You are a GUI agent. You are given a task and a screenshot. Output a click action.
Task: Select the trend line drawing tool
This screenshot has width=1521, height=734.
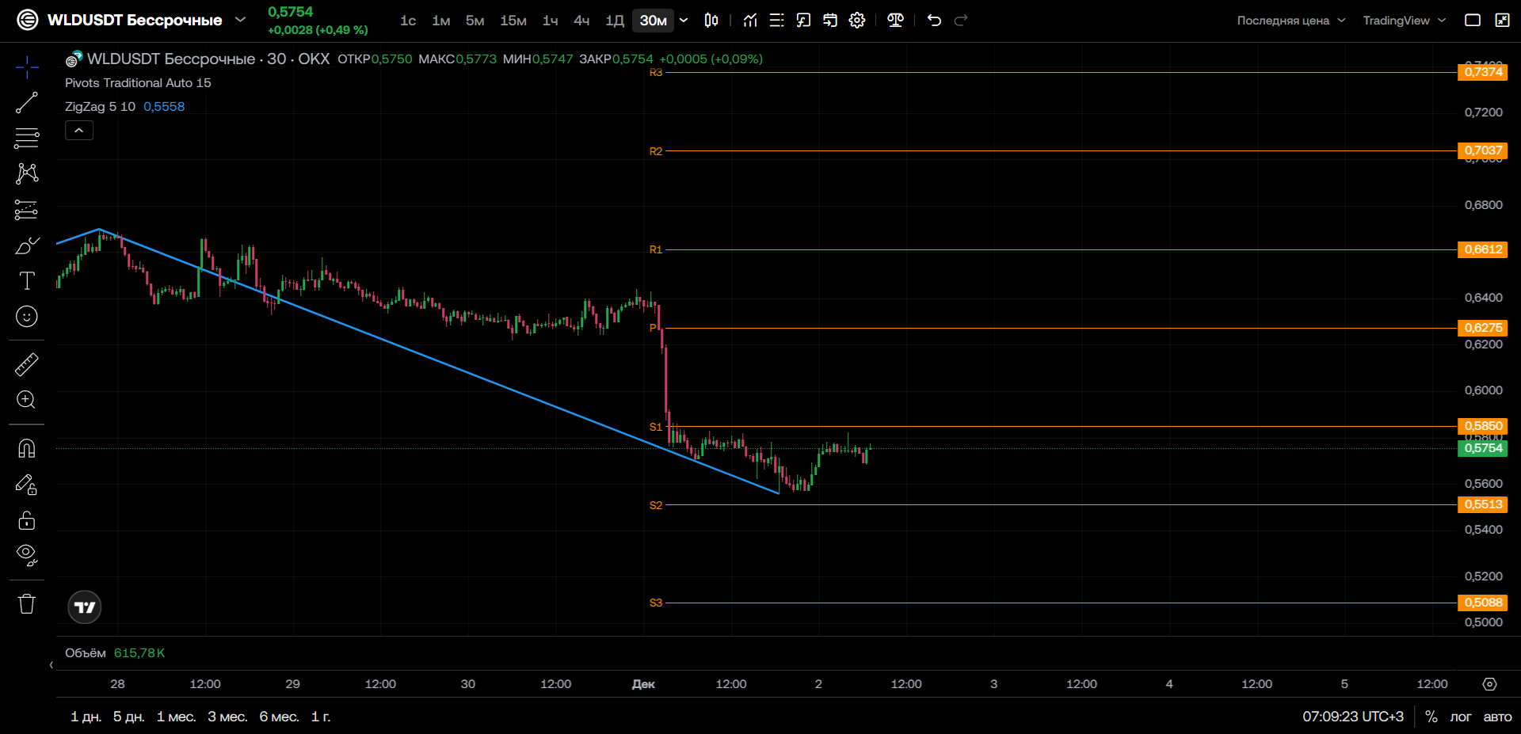click(27, 103)
